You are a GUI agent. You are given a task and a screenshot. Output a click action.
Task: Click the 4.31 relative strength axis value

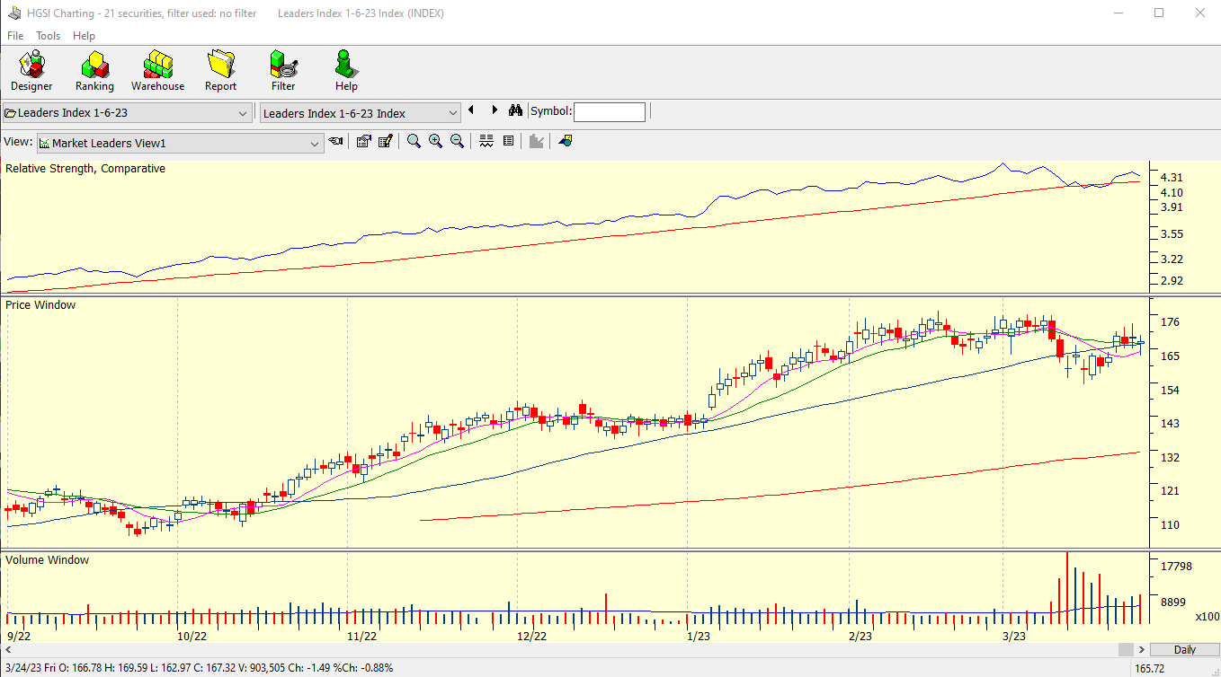1172,178
